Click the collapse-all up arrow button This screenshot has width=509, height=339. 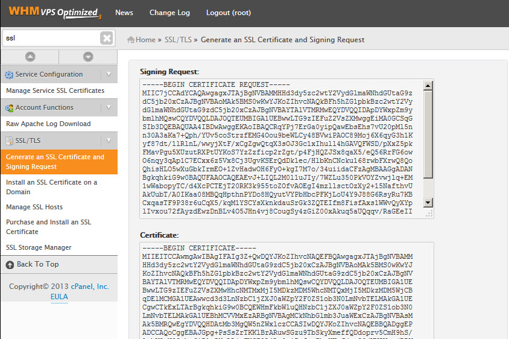coord(30,57)
